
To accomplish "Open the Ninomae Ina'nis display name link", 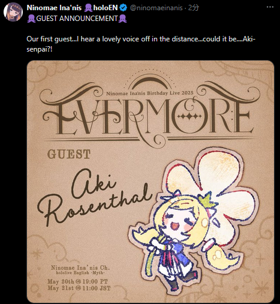I will [x=54, y=8].
